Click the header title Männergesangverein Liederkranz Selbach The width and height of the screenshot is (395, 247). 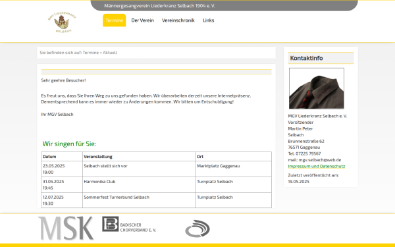click(x=160, y=5)
